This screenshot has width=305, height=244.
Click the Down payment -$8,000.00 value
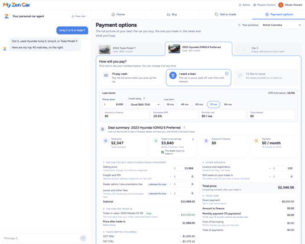coord(287,201)
